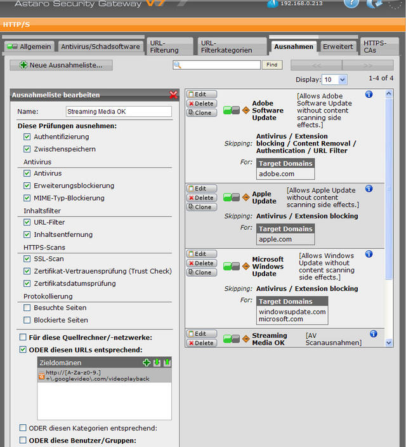Add new entry with green plus in Zieldomänen

point(147,363)
